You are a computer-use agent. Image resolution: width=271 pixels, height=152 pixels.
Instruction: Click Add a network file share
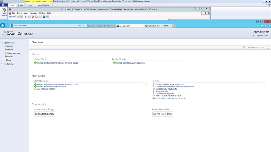pos(46,89)
